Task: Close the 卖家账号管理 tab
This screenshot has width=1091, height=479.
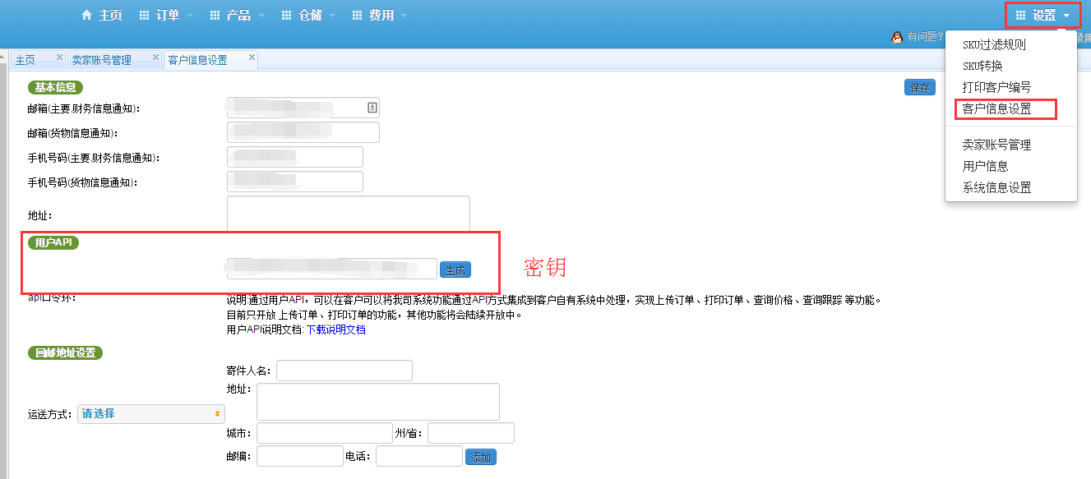Action: pyautogui.click(x=153, y=58)
